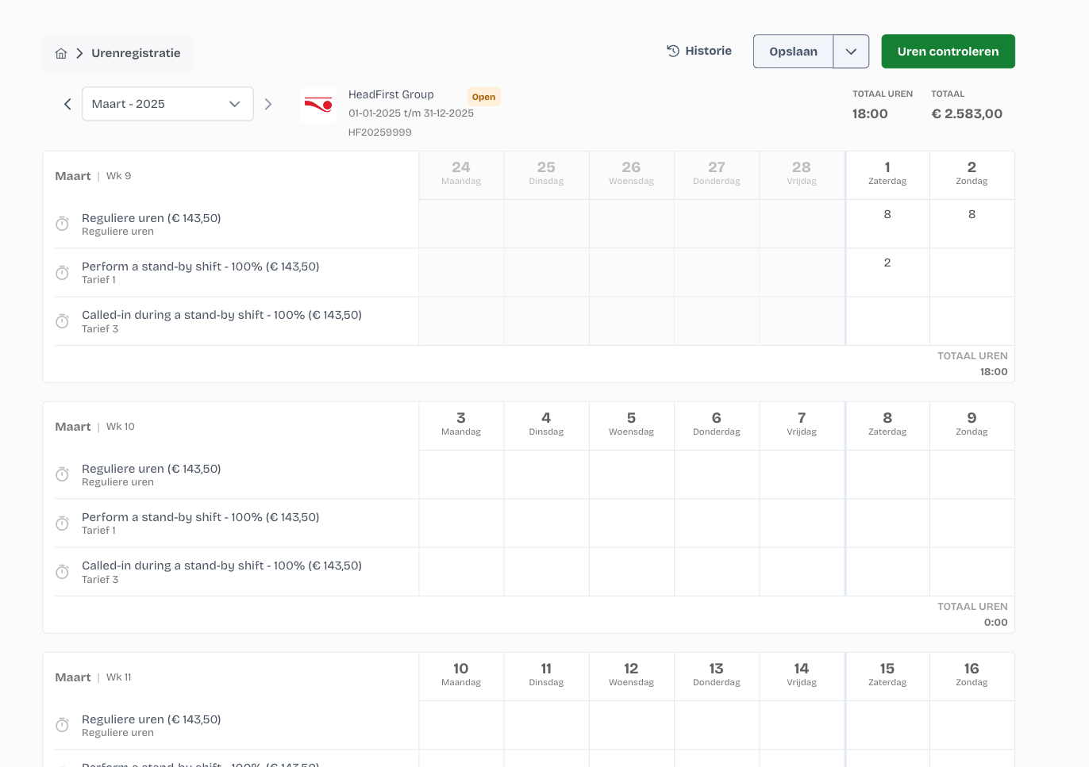Open Historie with the clock icon

point(698,51)
